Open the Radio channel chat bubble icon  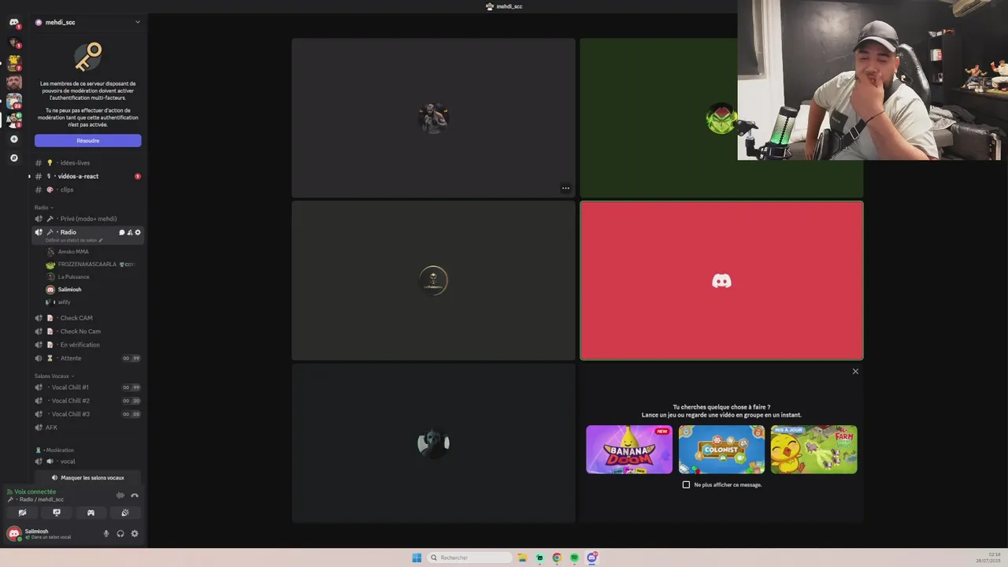click(121, 232)
